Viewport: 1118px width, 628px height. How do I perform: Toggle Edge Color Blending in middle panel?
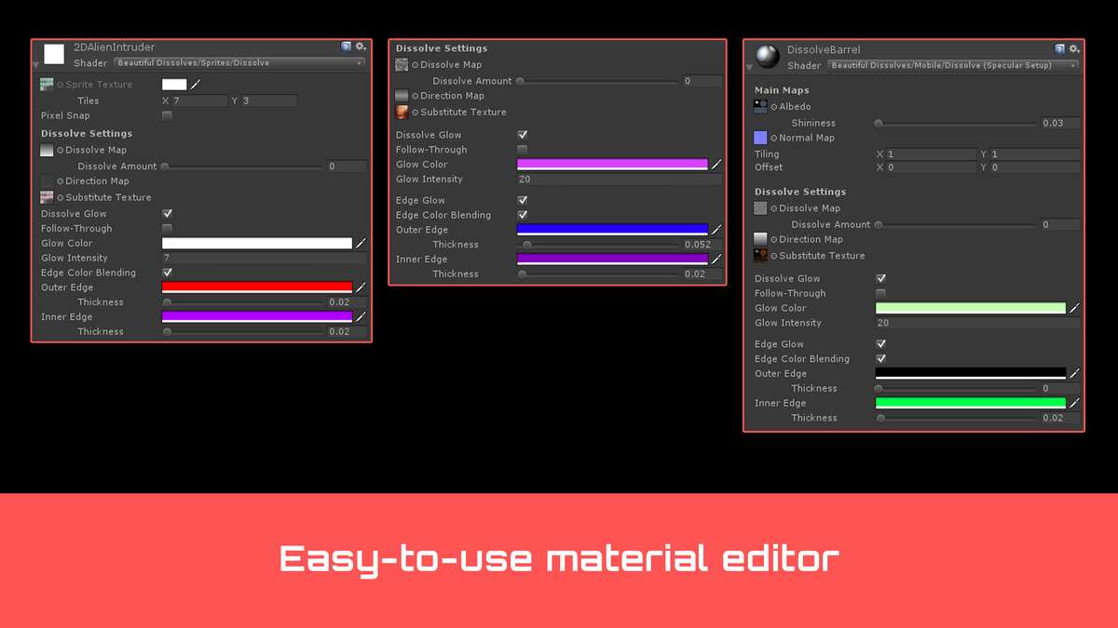(523, 215)
